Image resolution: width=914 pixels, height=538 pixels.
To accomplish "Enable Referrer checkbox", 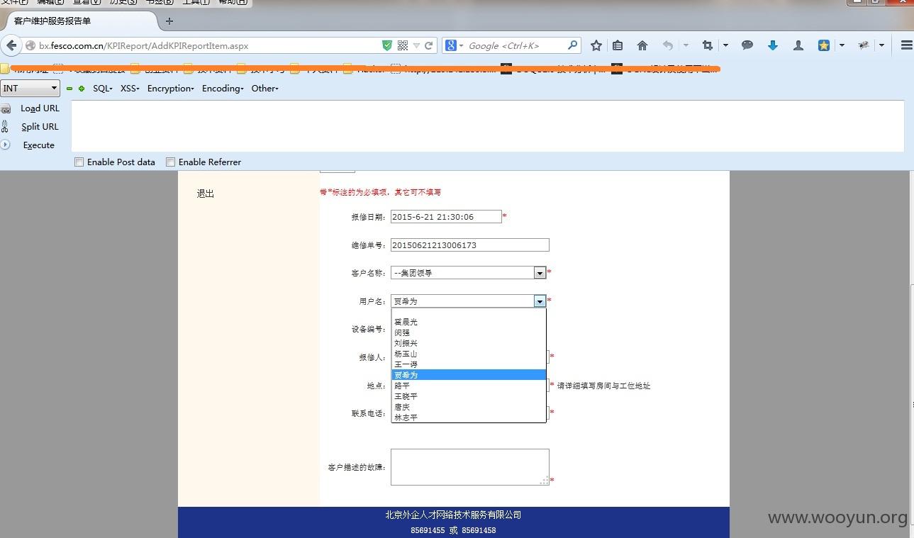I will tap(170, 162).
